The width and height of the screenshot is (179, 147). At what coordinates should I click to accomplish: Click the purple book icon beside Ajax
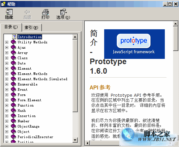tap(14, 47)
